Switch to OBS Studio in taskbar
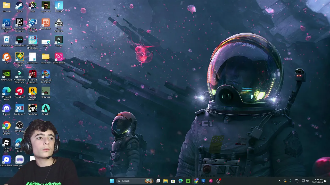Screen dimensions: 330x185 click(x=218, y=181)
